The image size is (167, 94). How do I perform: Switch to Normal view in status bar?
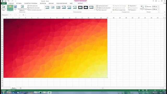coord(139,90)
